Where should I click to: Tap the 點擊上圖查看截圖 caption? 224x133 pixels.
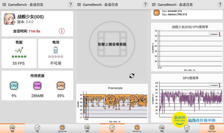(112, 44)
